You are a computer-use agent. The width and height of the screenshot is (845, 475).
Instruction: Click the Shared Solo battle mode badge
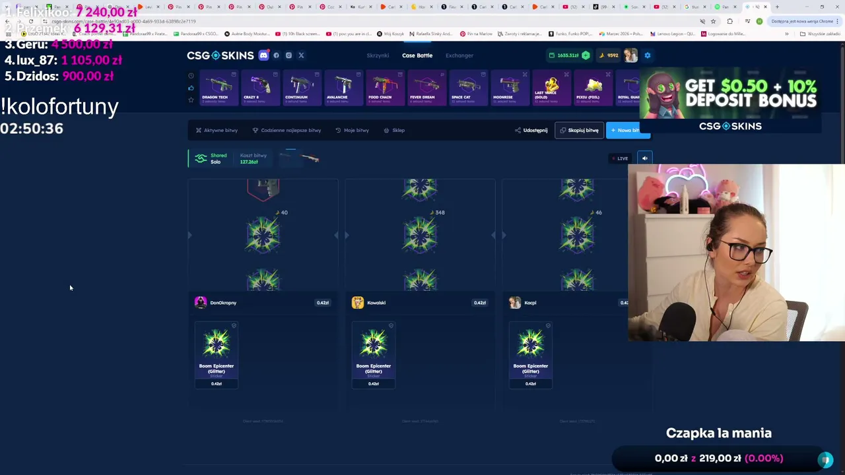click(x=211, y=158)
